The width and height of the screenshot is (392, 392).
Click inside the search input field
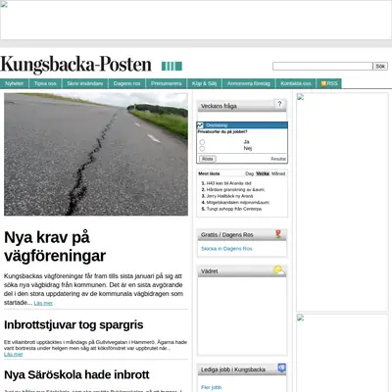(322, 67)
